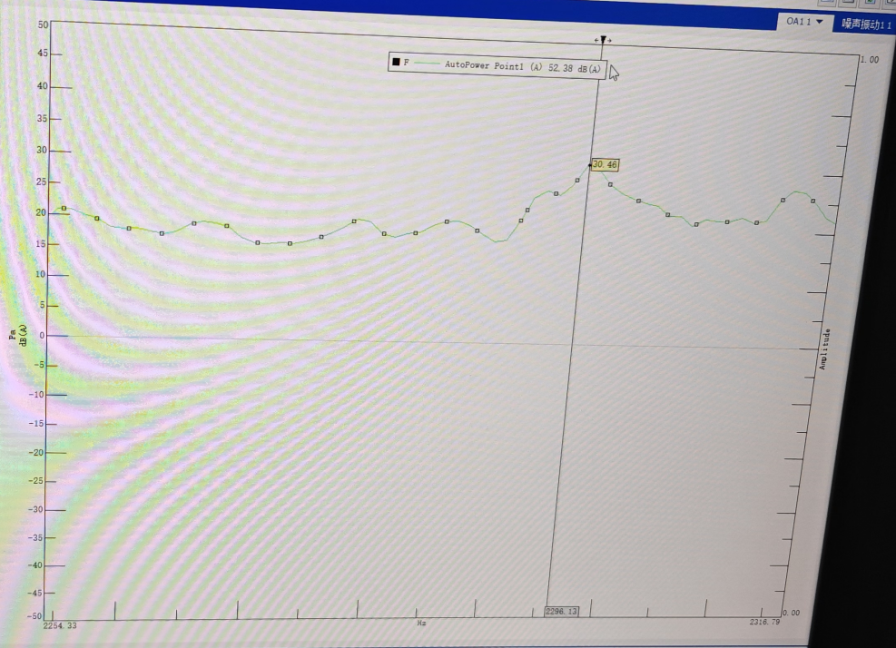Click the 25 Y-axis tick label
Viewport: 896px width, 648px height.
pyautogui.click(x=41, y=182)
